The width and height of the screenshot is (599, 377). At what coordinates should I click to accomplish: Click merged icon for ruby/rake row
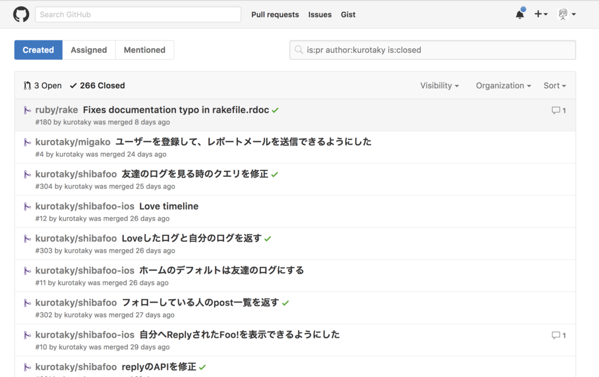coord(27,110)
